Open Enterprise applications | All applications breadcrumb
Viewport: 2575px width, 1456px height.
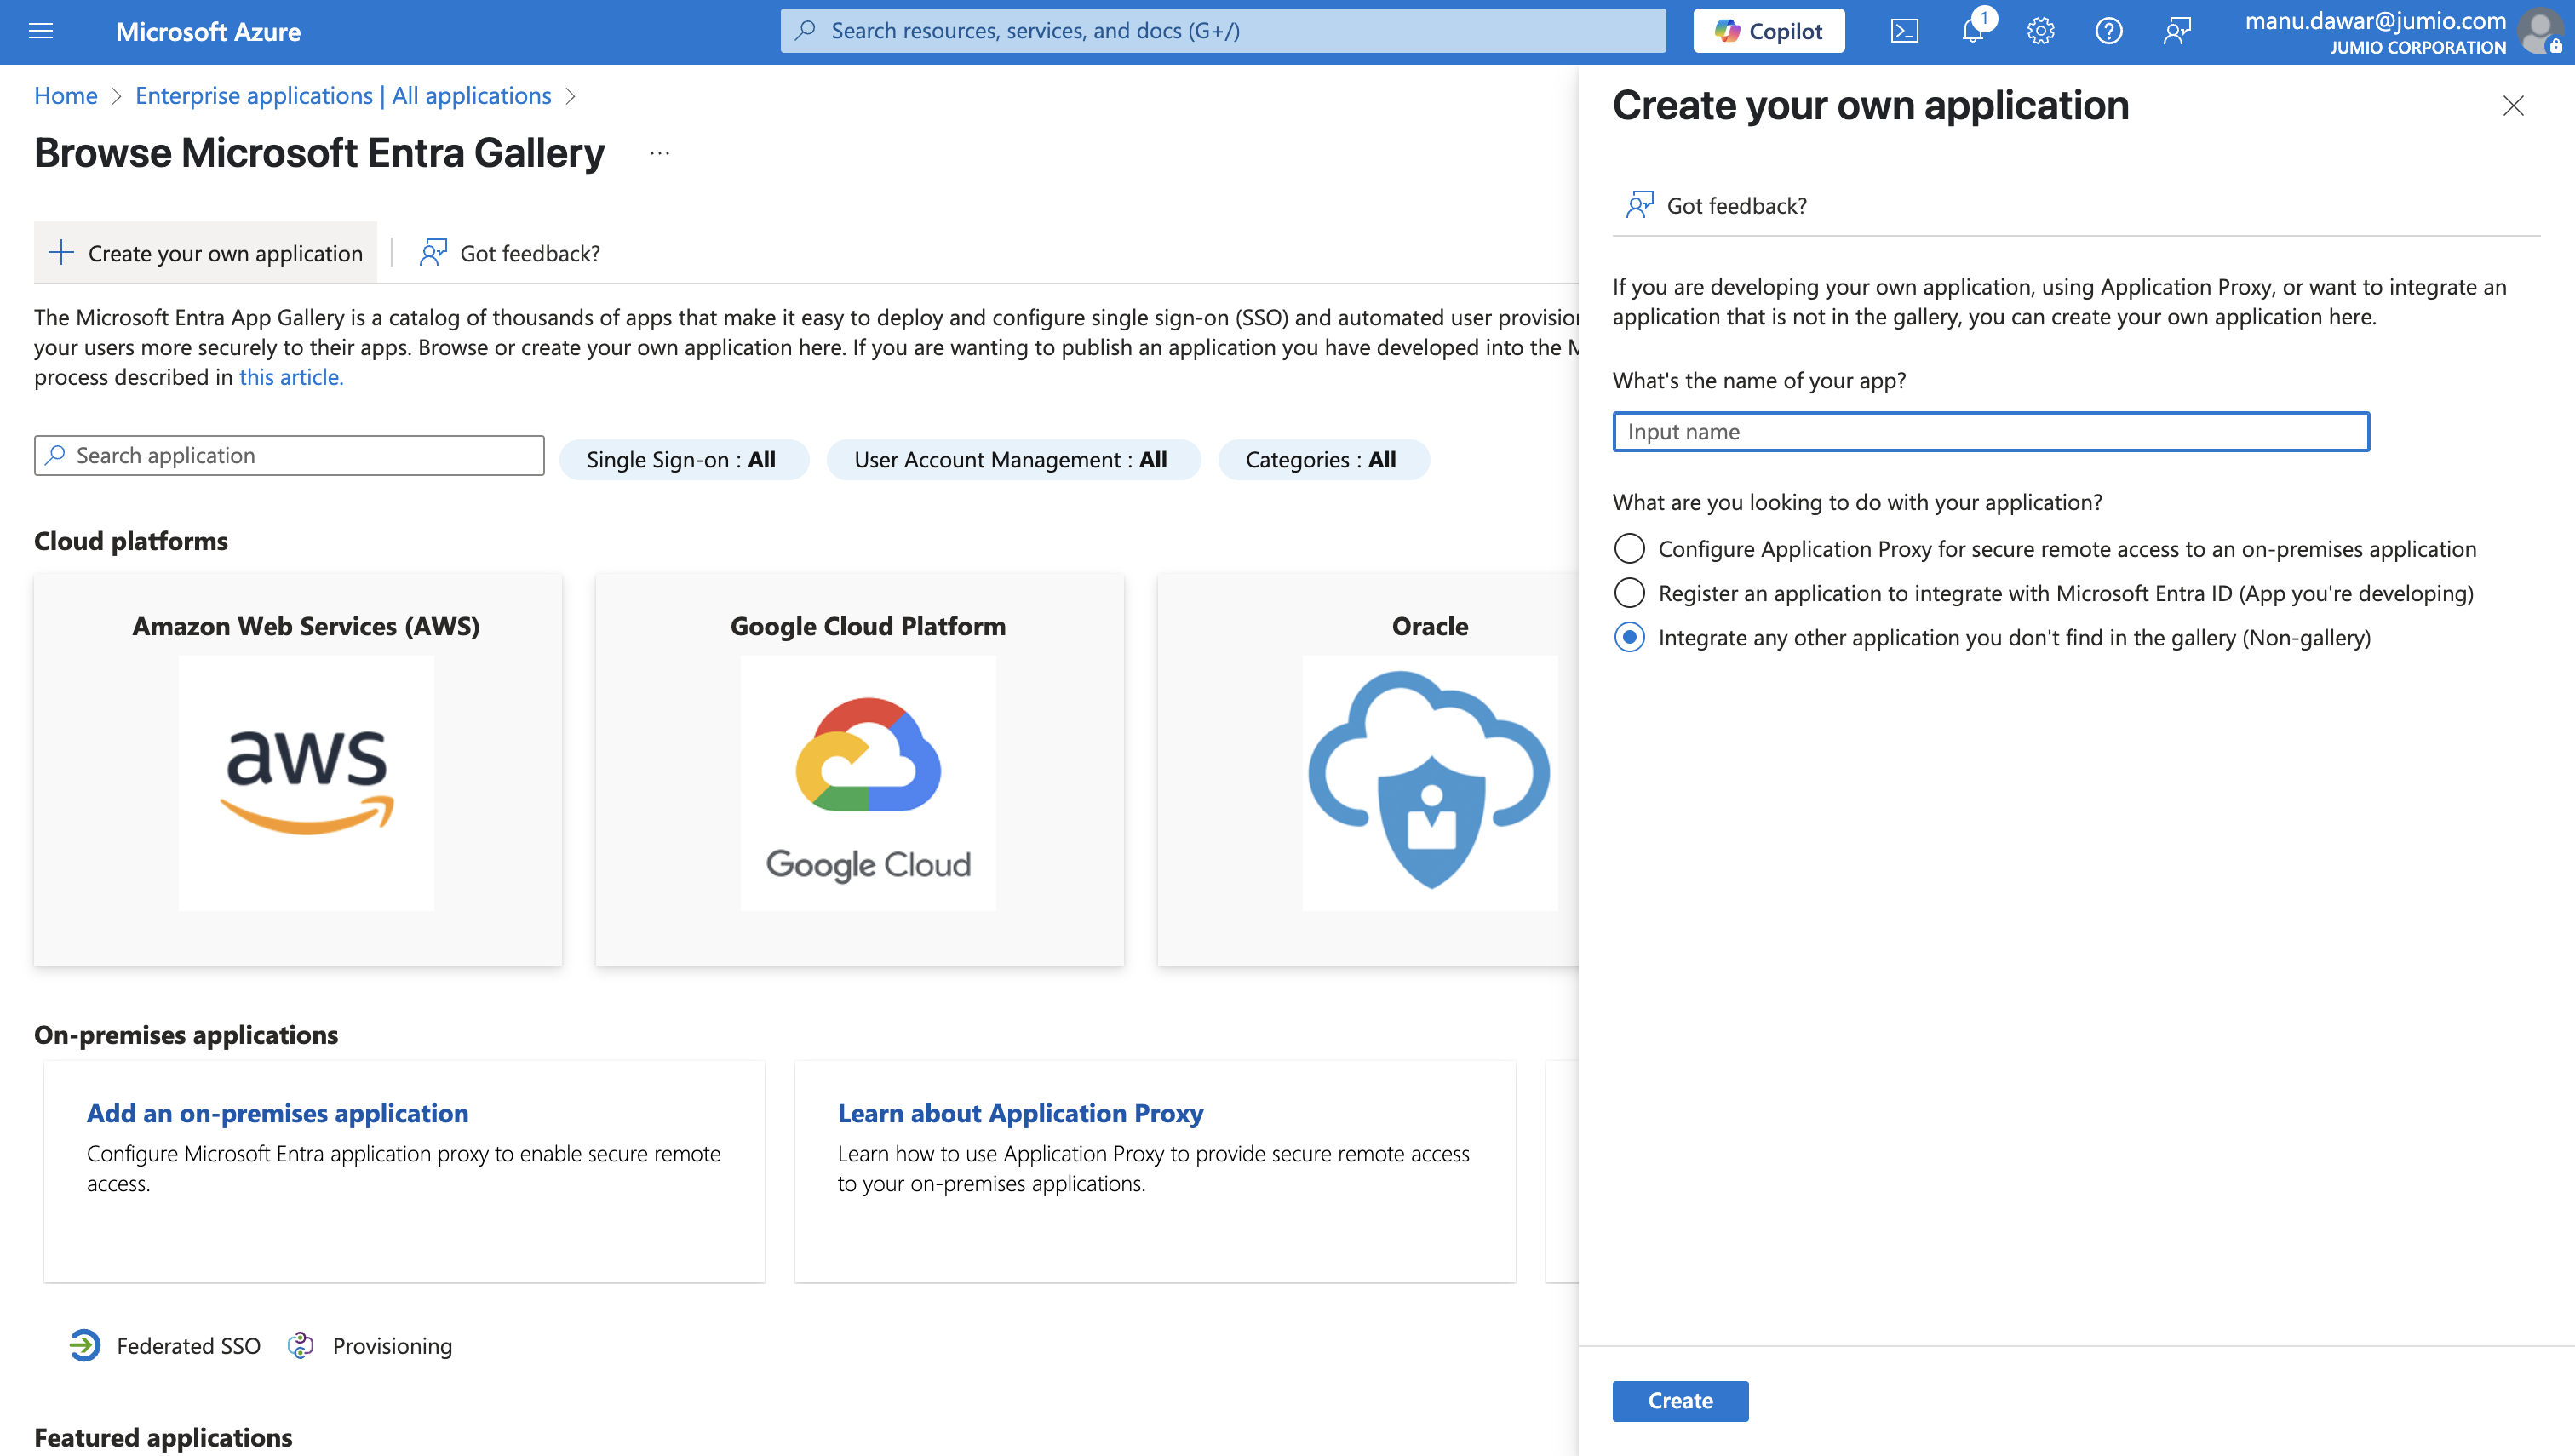tap(343, 96)
